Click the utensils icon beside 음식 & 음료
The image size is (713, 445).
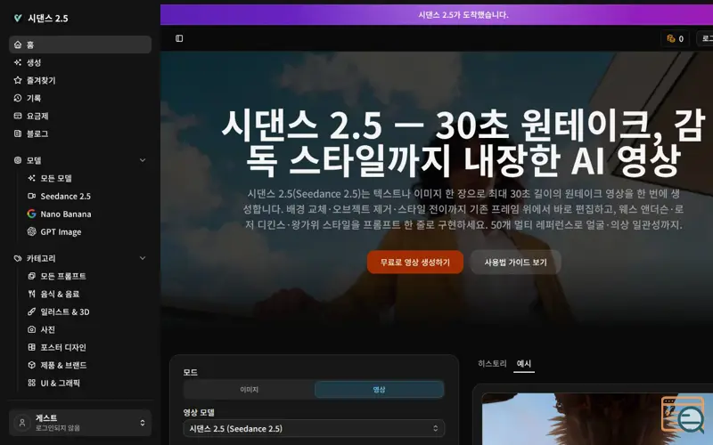point(31,294)
